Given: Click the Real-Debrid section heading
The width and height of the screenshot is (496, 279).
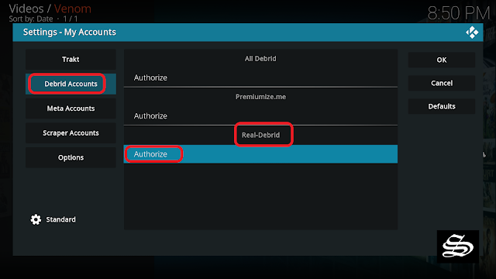Looking at the screenshot, I should tap(260, 135).
